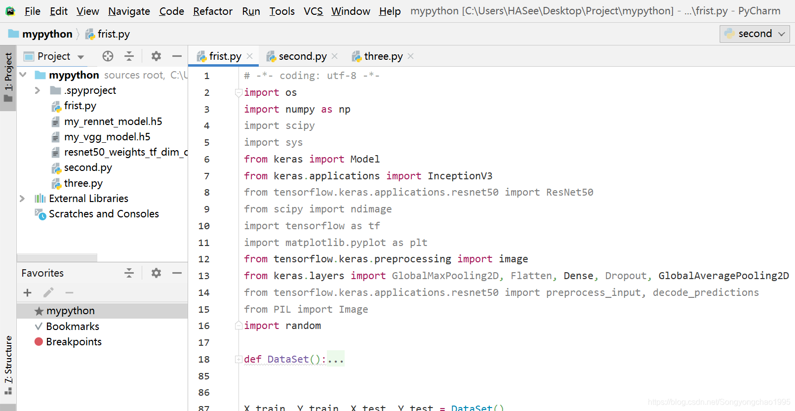Collapse the mypython root folder
This screenshot has width=795, height=411.
[x=23, y=75]
